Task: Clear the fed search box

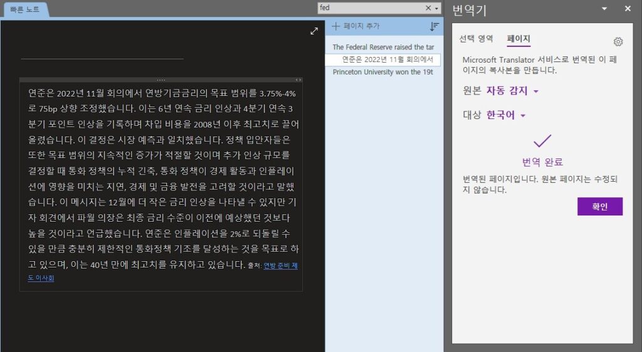Action: coord(428,8)
